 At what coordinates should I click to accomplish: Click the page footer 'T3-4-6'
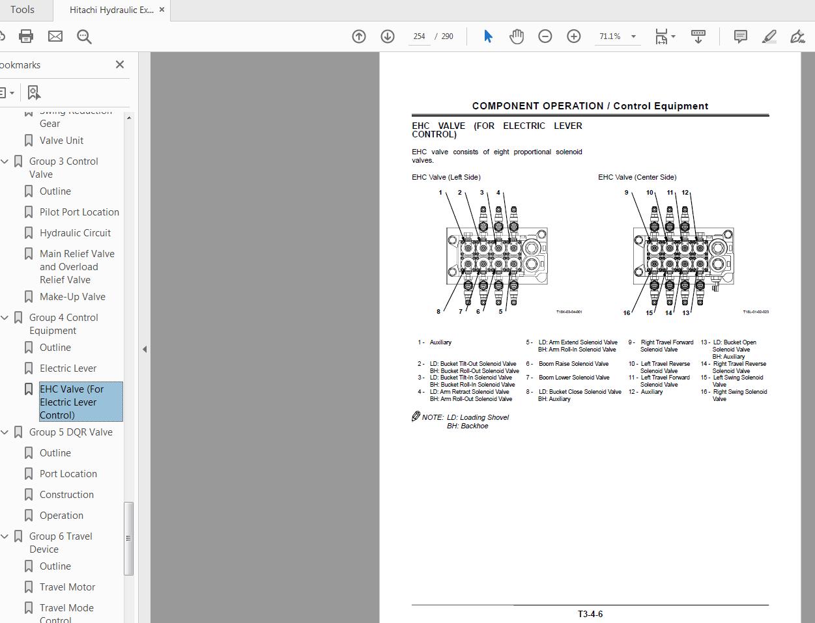[590, 614]
